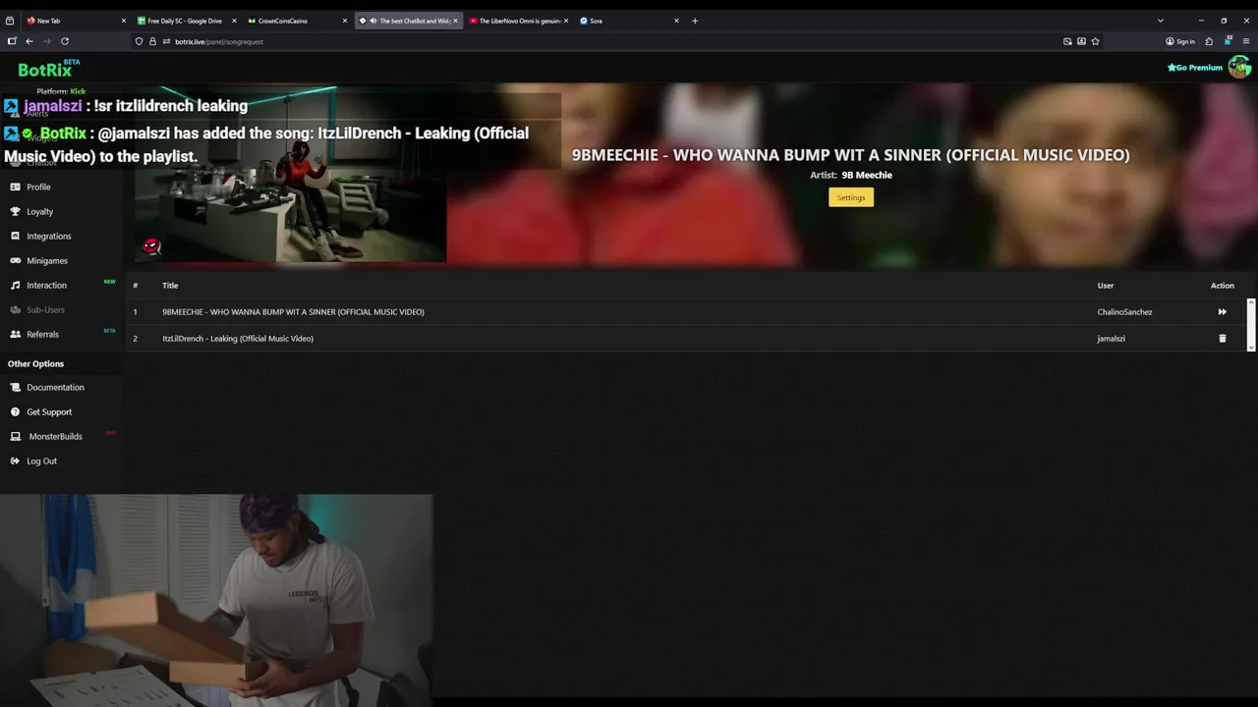This screenshot has width=1258, height=707.
Task: Open the user avatar menu
Action: [1239, 67]
